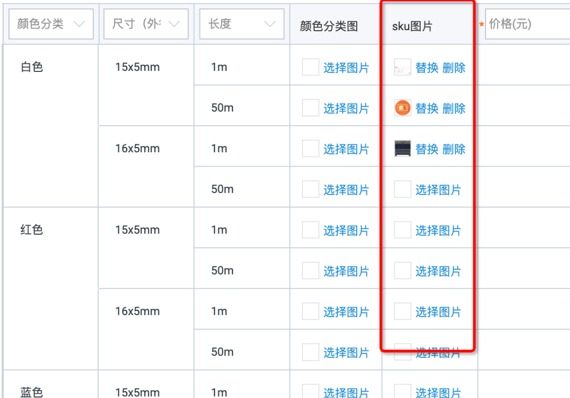The width and height of the screenshot is (570, 398).
Task: Expand the 尺寸（外径）dropdown
Action: click(x=146, y=23)
